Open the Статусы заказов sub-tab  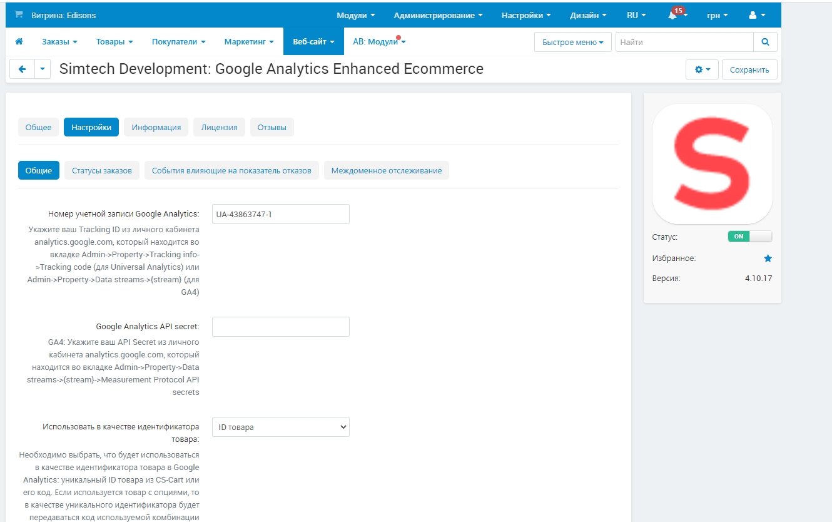[x=102, y=170]
